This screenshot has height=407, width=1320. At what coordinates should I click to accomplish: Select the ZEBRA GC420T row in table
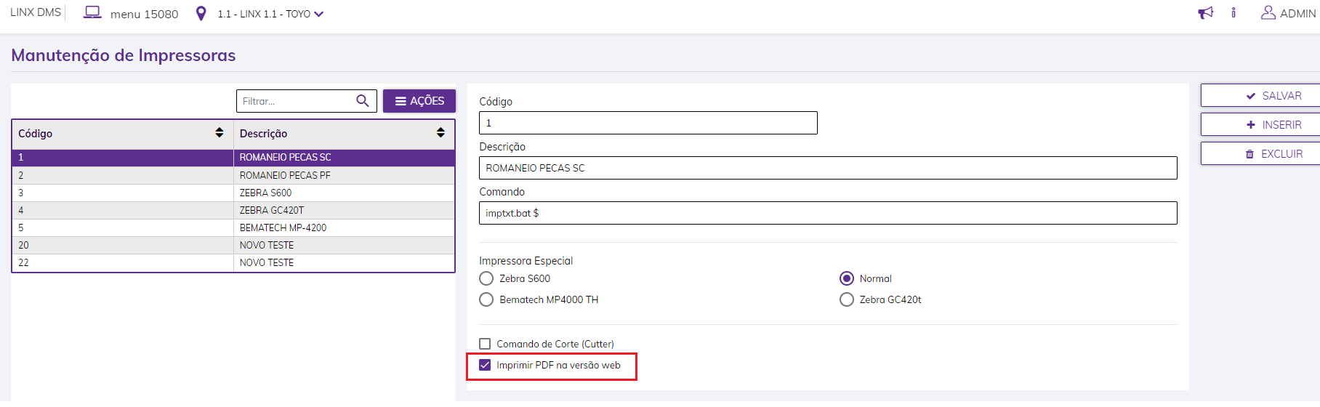[272, 210]
